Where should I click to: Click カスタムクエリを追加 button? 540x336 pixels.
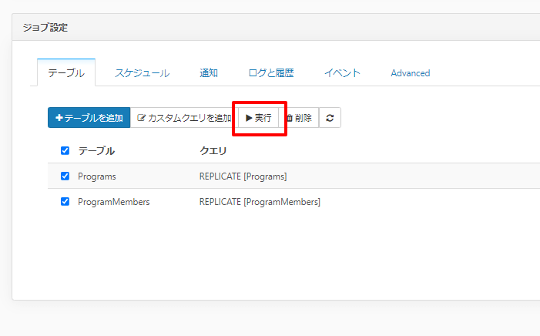pyautogui.click(x=184, y=118)
